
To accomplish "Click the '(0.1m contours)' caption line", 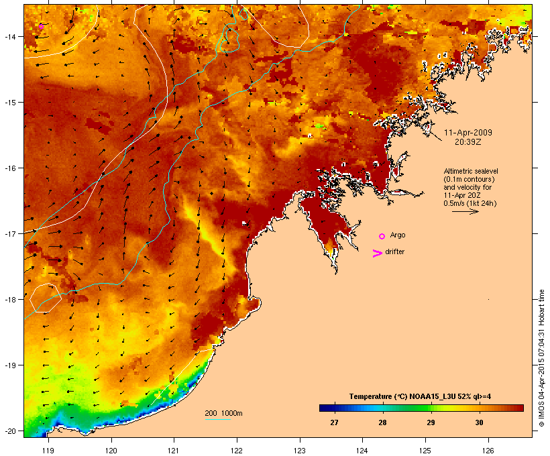I will click(x=470, y=179).
